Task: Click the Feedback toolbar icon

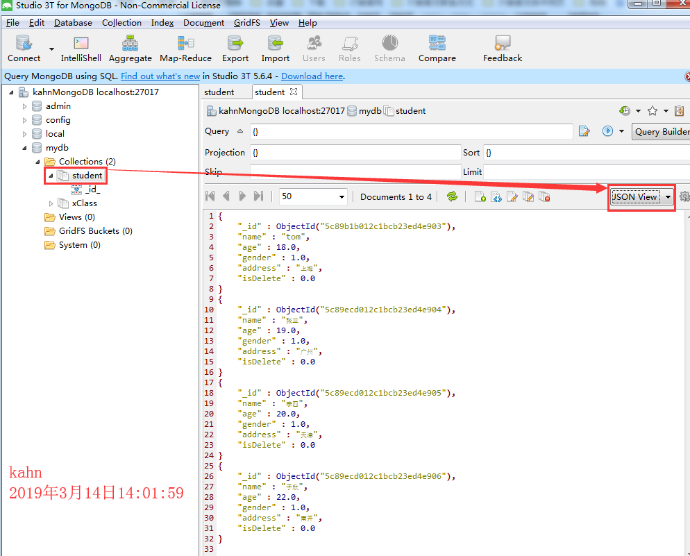Action: click(x=503, y=43)
